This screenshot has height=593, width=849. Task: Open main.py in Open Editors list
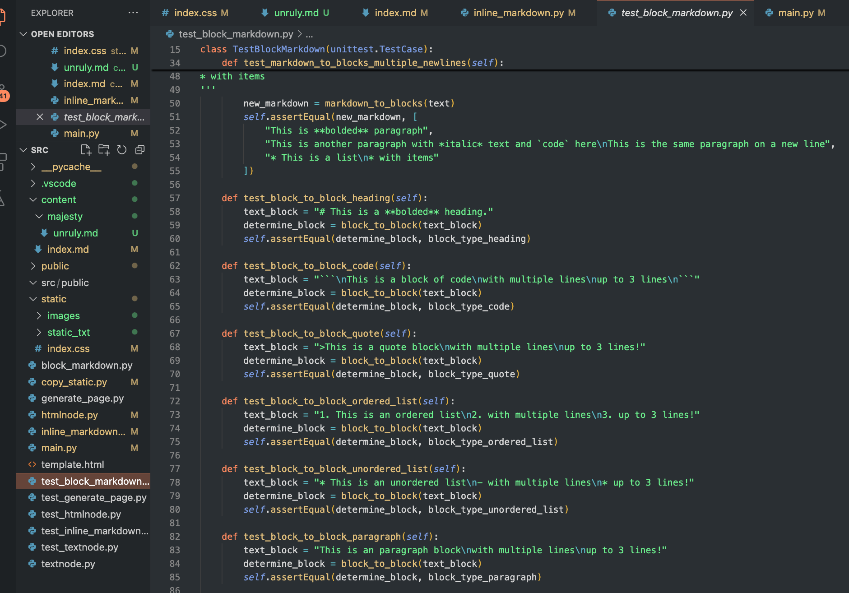pyautogui.click(x=83, y=133)
